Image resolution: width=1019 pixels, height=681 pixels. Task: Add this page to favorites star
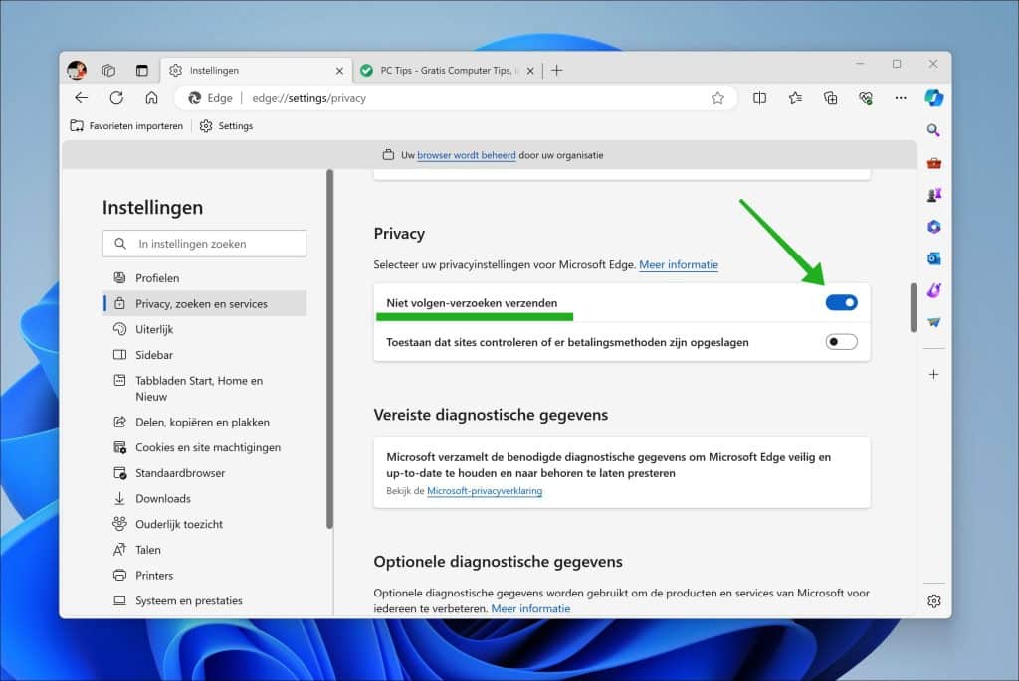[x=717, y=98]
